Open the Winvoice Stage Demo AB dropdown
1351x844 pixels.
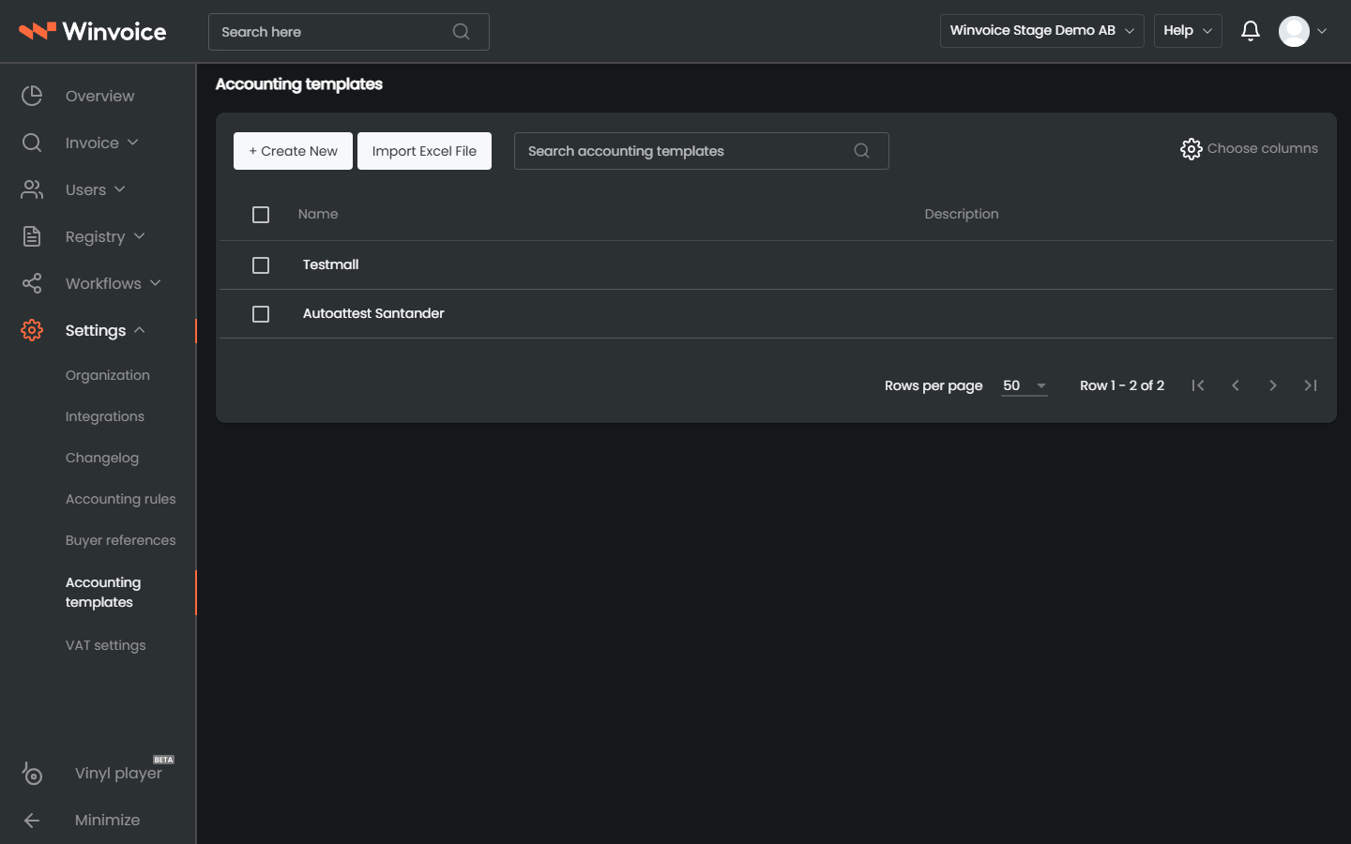pyautogui.click(x=1041, y=31)
